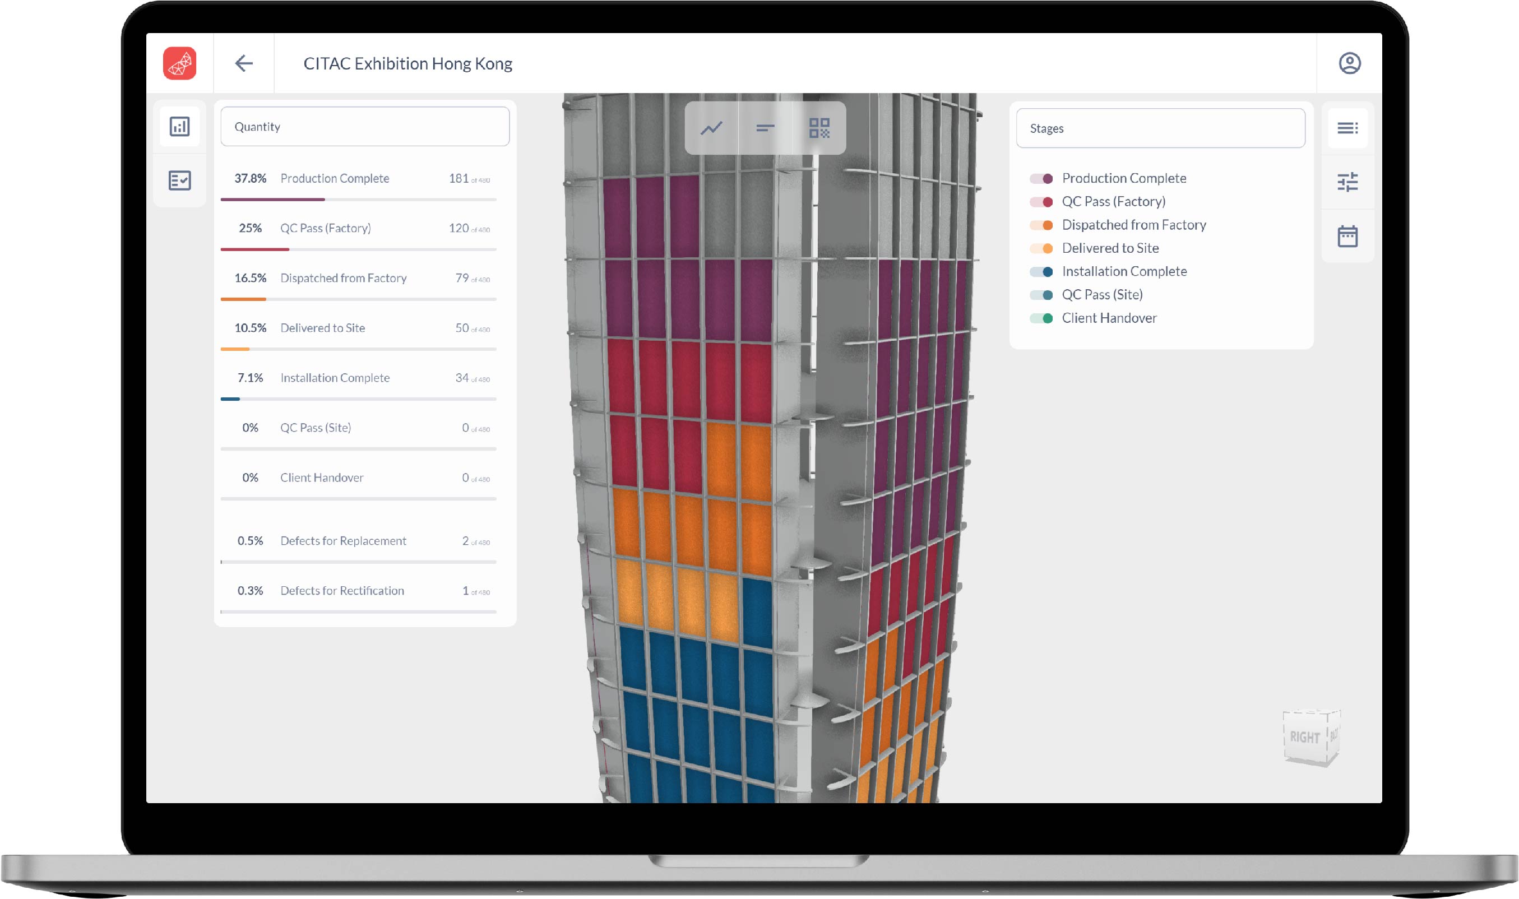
Task: Click the user profile icon
Action: pos(1350,63)
